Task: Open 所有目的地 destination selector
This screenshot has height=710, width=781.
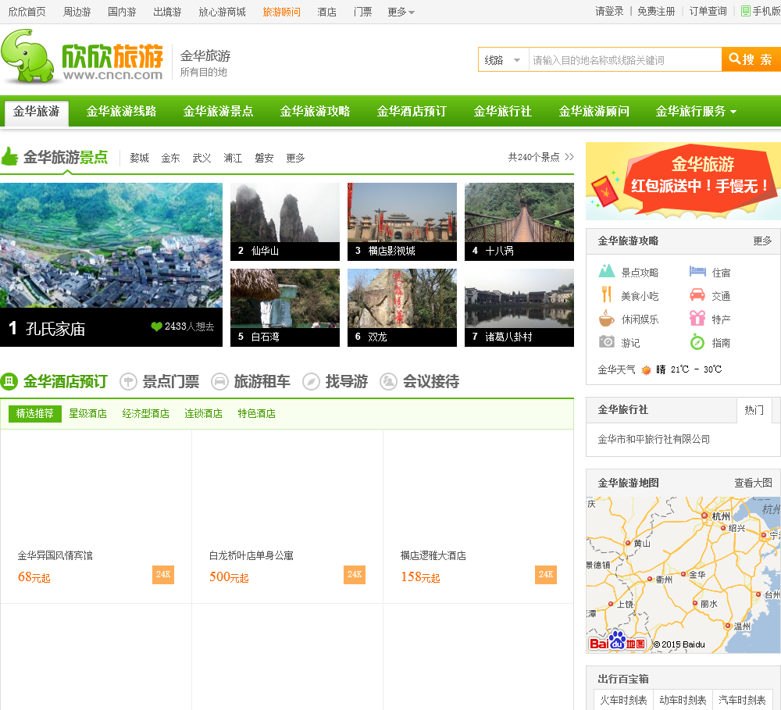Action: tap(203, 72)
